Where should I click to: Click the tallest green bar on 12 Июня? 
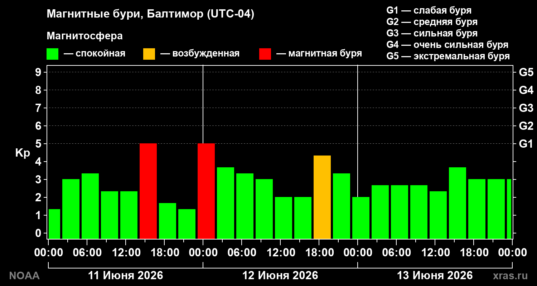[226, 203]
